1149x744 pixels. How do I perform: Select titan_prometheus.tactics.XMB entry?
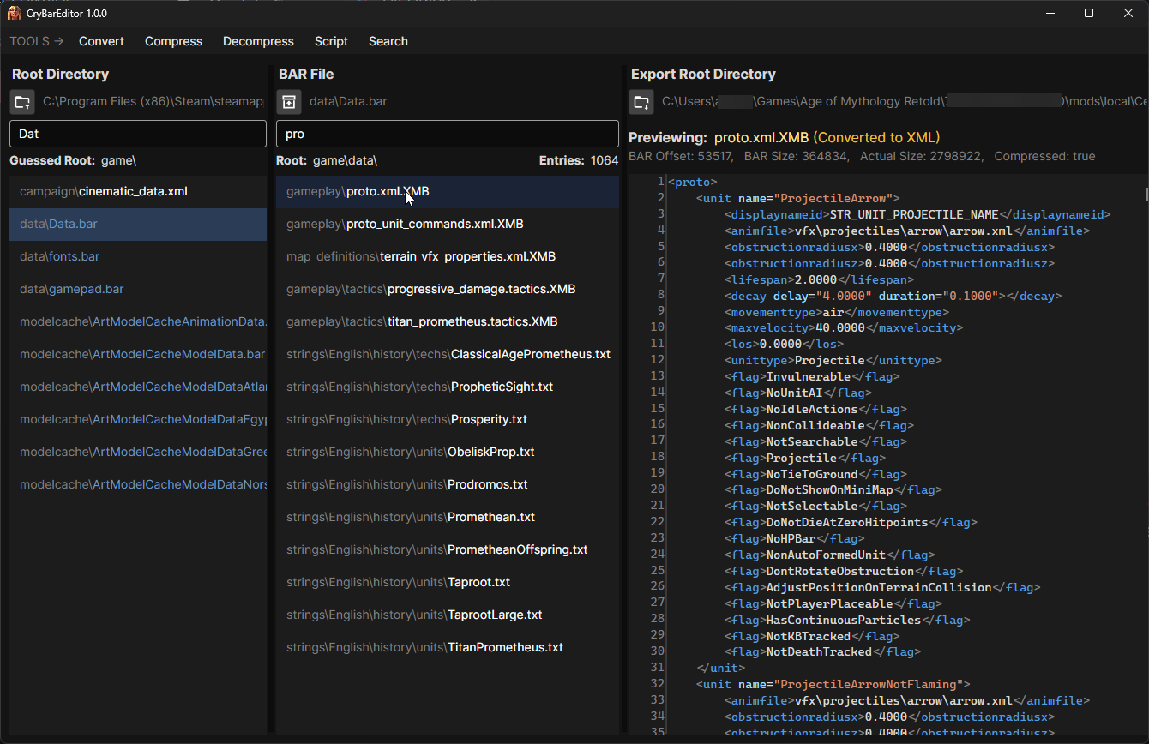[x=422, y=321]
